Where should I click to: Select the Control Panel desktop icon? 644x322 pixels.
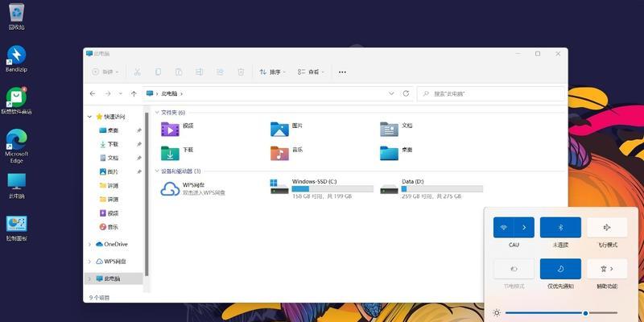(16, 229)
